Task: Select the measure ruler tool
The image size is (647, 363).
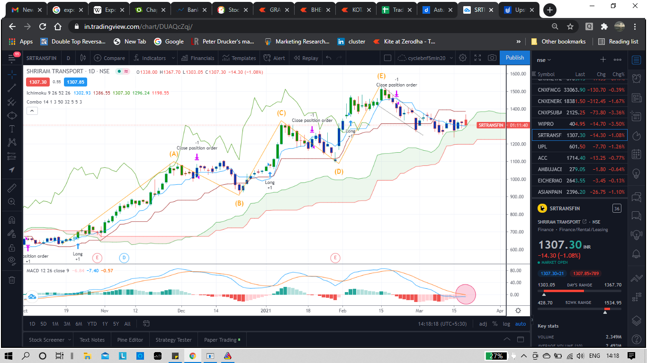Action: 12,188
